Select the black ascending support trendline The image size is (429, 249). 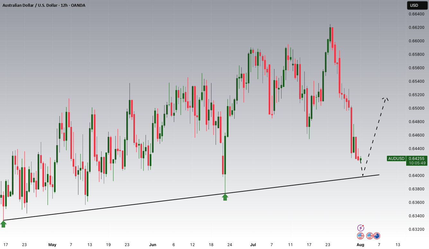[191, 197]
